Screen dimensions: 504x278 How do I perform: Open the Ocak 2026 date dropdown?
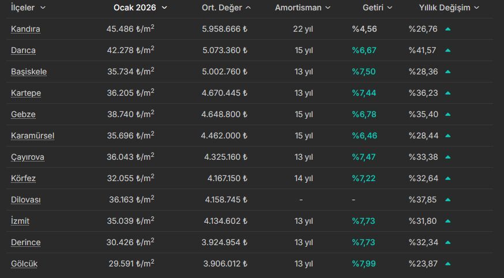tap(140, 7)
